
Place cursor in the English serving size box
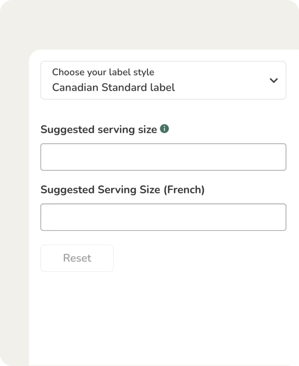point(163,157)
